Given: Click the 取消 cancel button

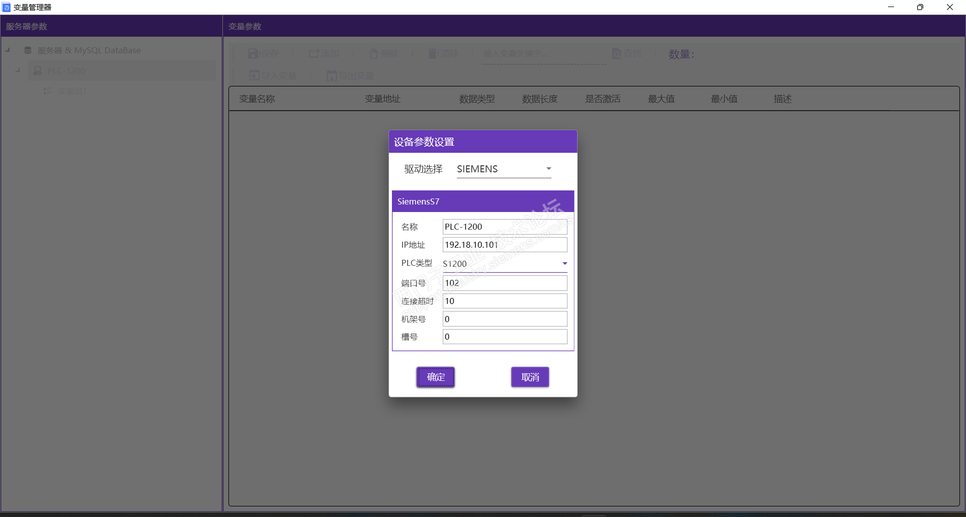Looking at the screenshot, I should [x=530, y=377].
